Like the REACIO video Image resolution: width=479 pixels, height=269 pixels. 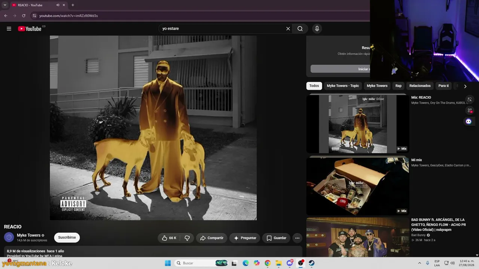tap(169, 238)
